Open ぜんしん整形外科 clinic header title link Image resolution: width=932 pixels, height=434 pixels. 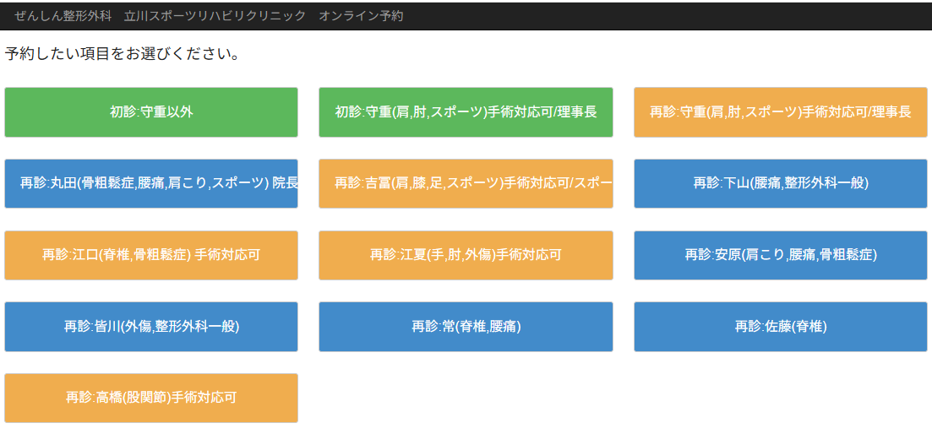point(209,16)
